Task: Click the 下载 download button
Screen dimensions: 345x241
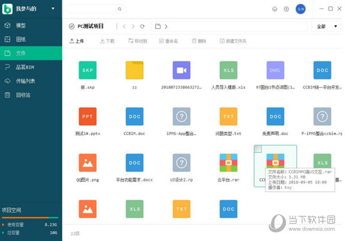Action: coord(107,41)
